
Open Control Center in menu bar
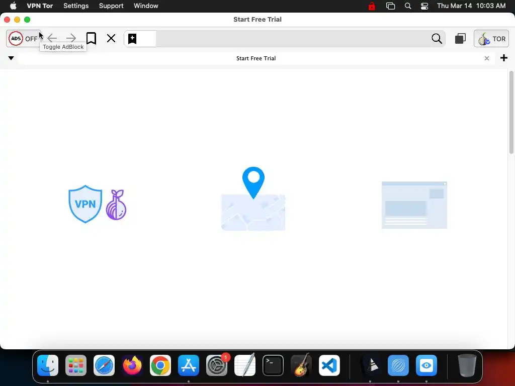coord(424,6)
